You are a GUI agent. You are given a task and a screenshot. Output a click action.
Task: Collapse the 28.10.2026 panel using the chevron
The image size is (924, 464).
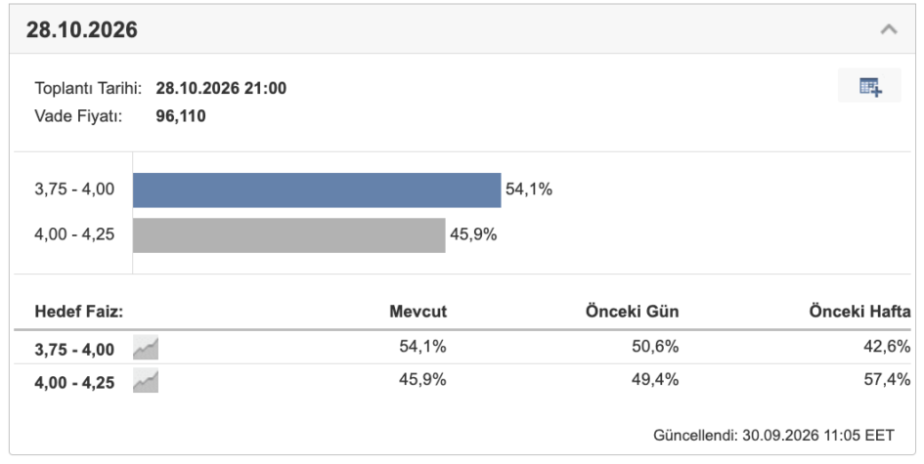tap(889, 29)
